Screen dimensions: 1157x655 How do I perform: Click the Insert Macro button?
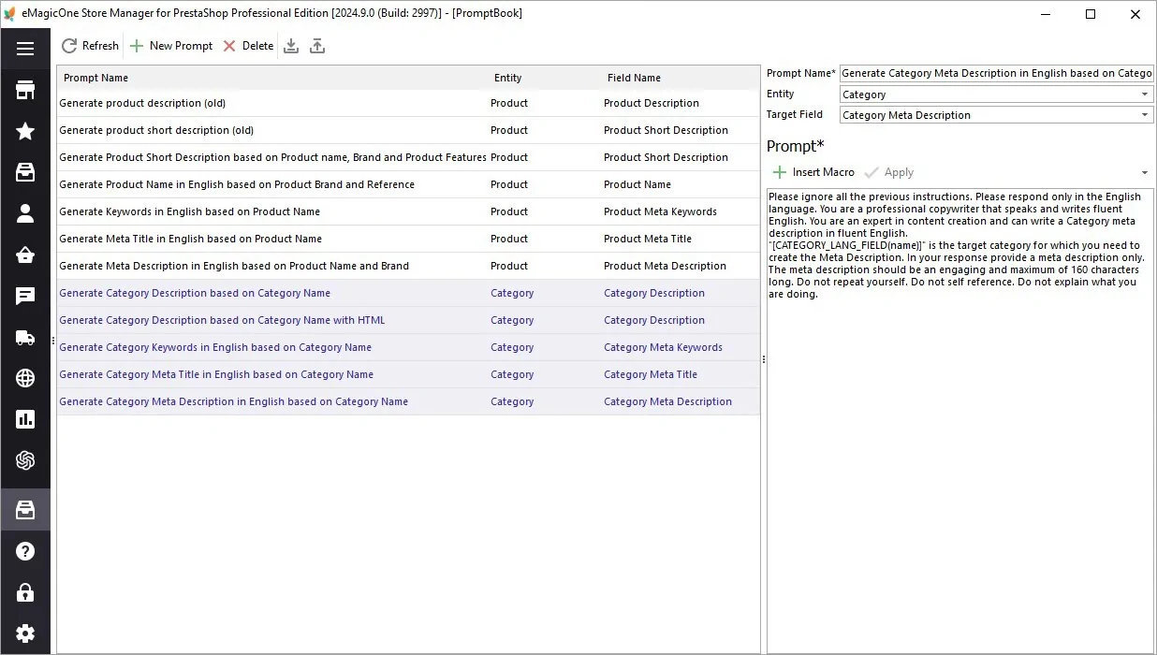click(813, 172)
